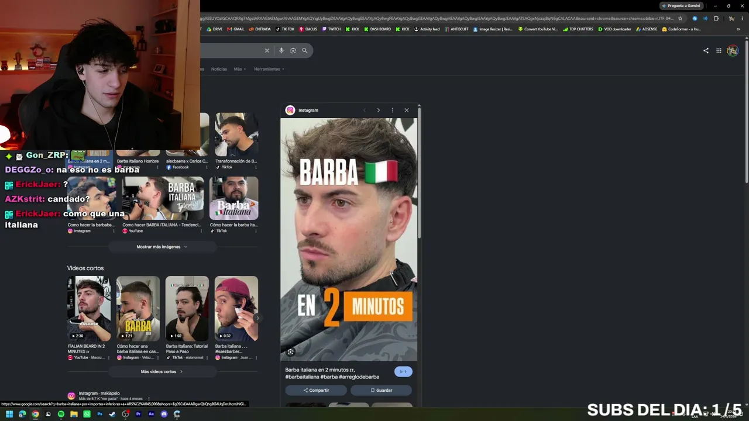The height and width of the screenshot is (421, 749).
Task: Save the image with the Guardar button
Action: tap(381, 390)
